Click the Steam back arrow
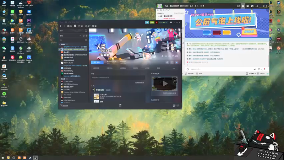 (60, 26)
